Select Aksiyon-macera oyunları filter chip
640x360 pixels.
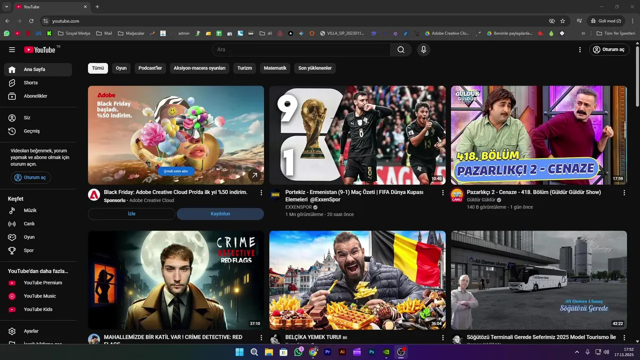click(x=199, y=68)
